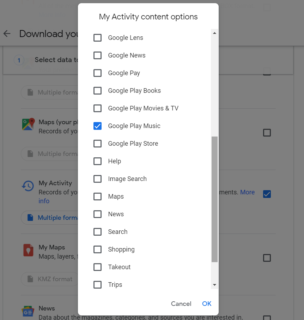This screenshot has width=304, height=320.
Task: Click the My Activity clock icon
Action: (28, 186)
